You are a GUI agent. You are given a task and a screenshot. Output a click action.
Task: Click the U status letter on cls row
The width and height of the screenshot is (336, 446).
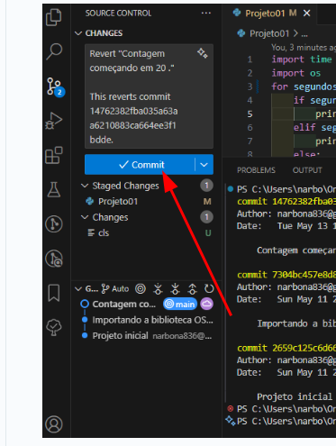pyautogui.click(x=208, y=232)
